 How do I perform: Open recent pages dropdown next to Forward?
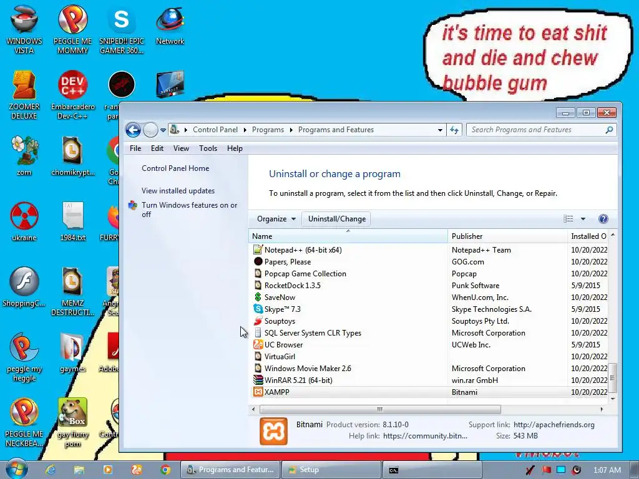163,130
